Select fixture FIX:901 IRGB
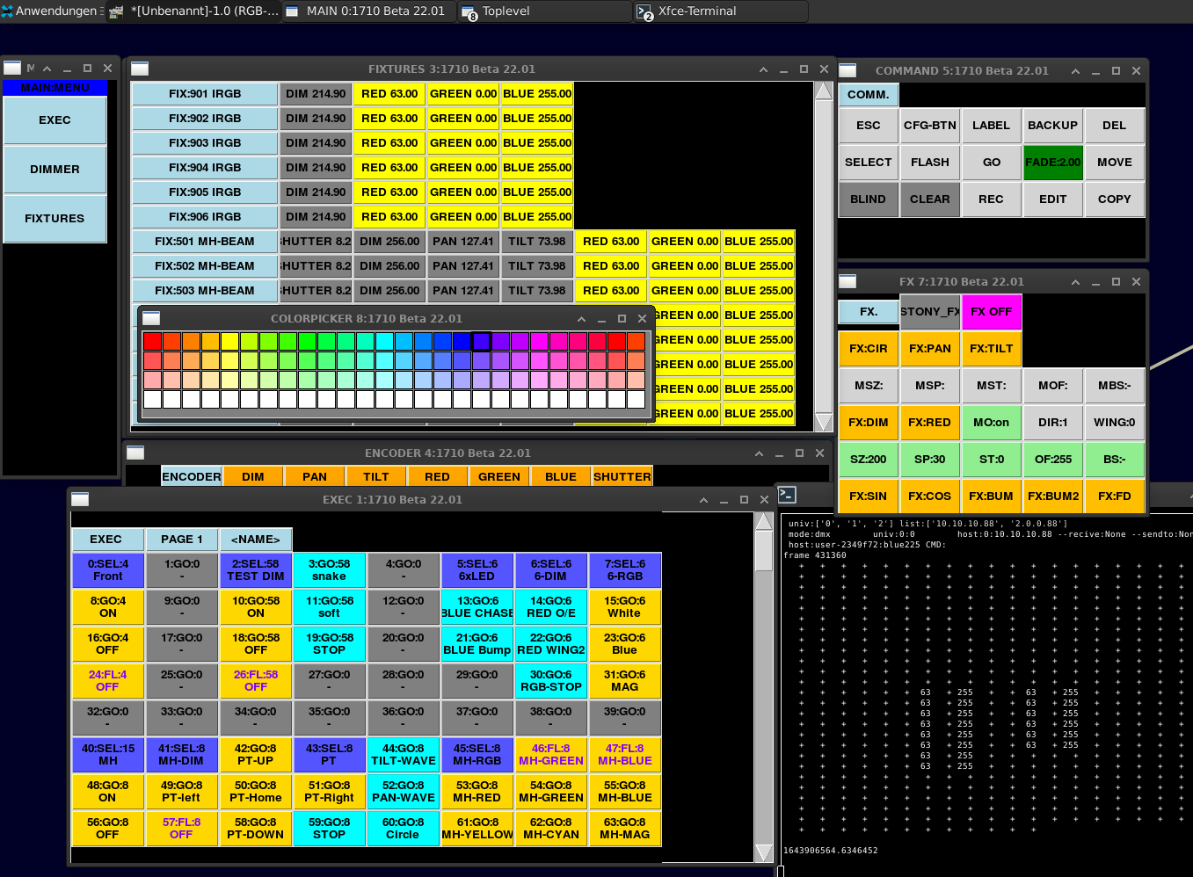Viewport: 1193px width, 877px height. pos(205,94)
